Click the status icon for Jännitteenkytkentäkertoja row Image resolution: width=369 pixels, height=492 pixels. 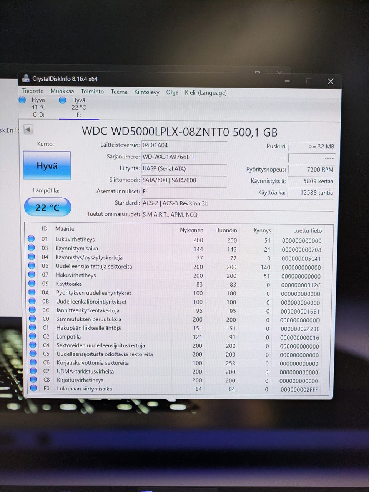tap(32, 310)
